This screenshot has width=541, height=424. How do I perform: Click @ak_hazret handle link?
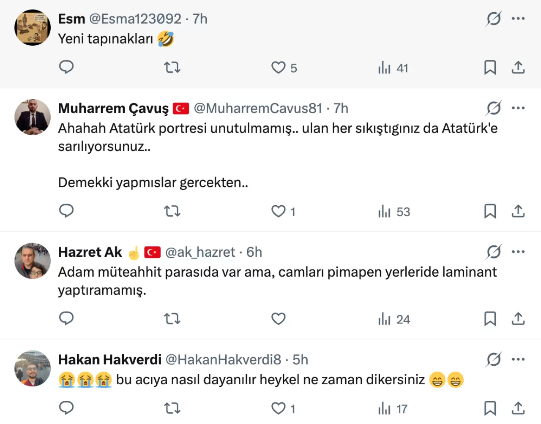tap(200, 252)
